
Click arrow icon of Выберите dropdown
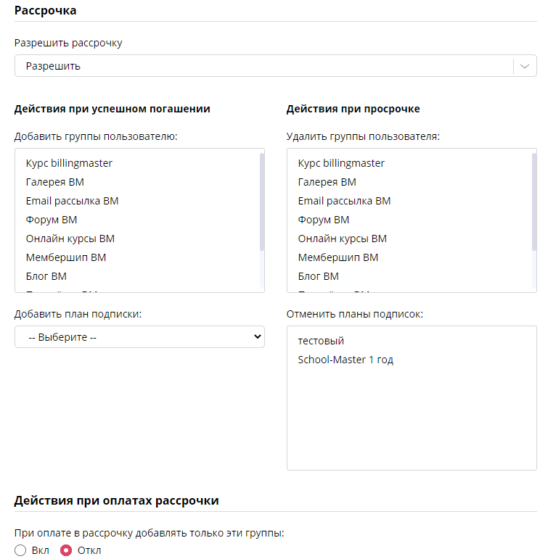point(257,336)
